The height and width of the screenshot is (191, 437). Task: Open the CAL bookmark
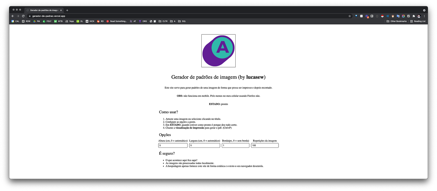(15, 21)
